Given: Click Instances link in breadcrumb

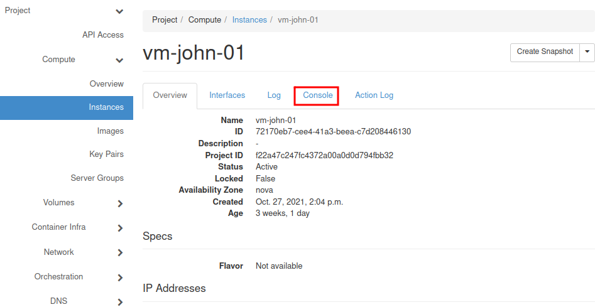Looking at the screenshot, I should (249, 20).
